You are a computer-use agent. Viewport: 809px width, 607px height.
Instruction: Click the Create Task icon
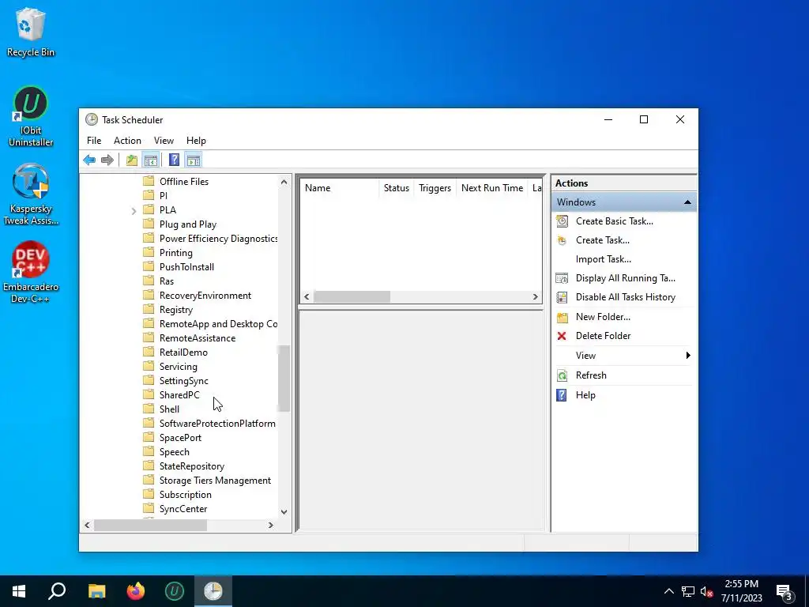[562, 240]
